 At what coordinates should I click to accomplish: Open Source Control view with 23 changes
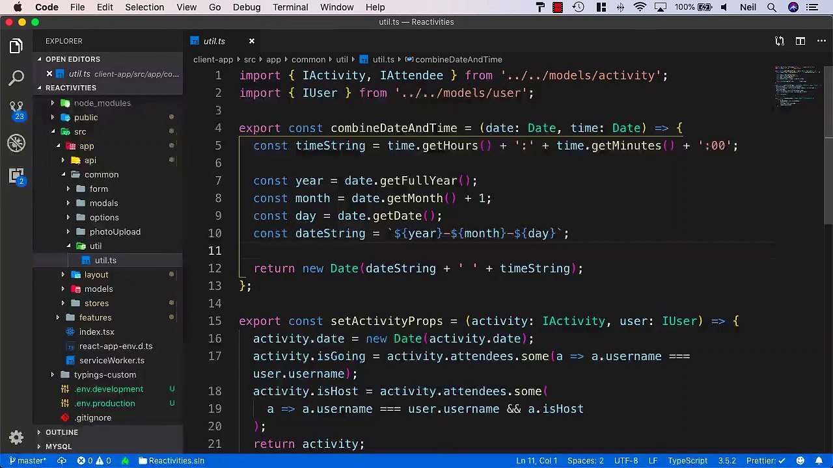[16, 110]
